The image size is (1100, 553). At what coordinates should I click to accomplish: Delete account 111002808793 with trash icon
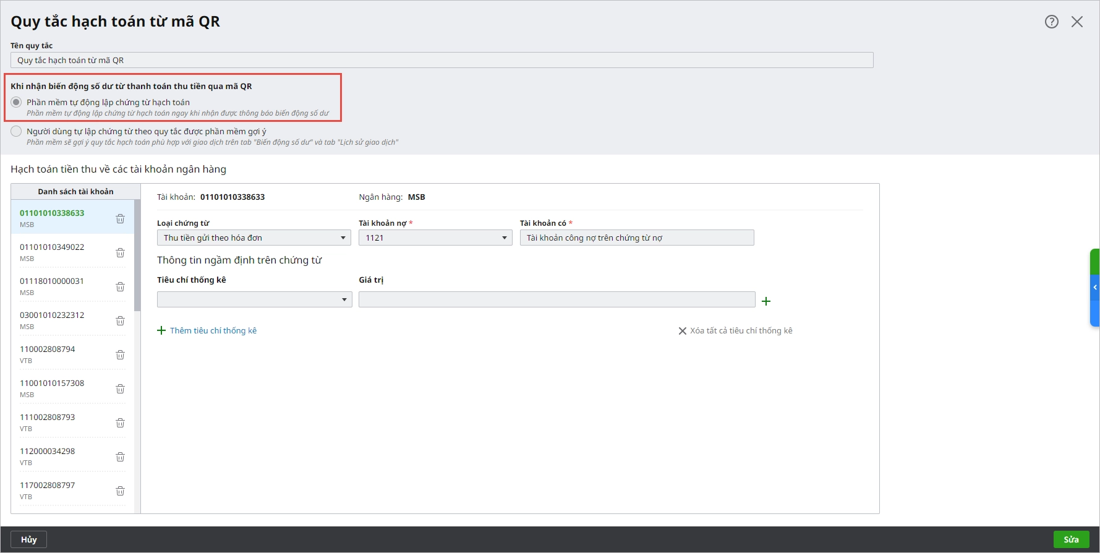(x=120, y=422)
